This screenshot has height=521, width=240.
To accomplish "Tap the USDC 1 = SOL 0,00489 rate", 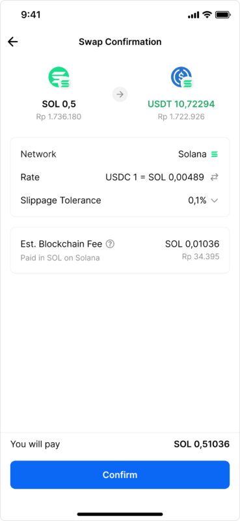I will point(155,177).
